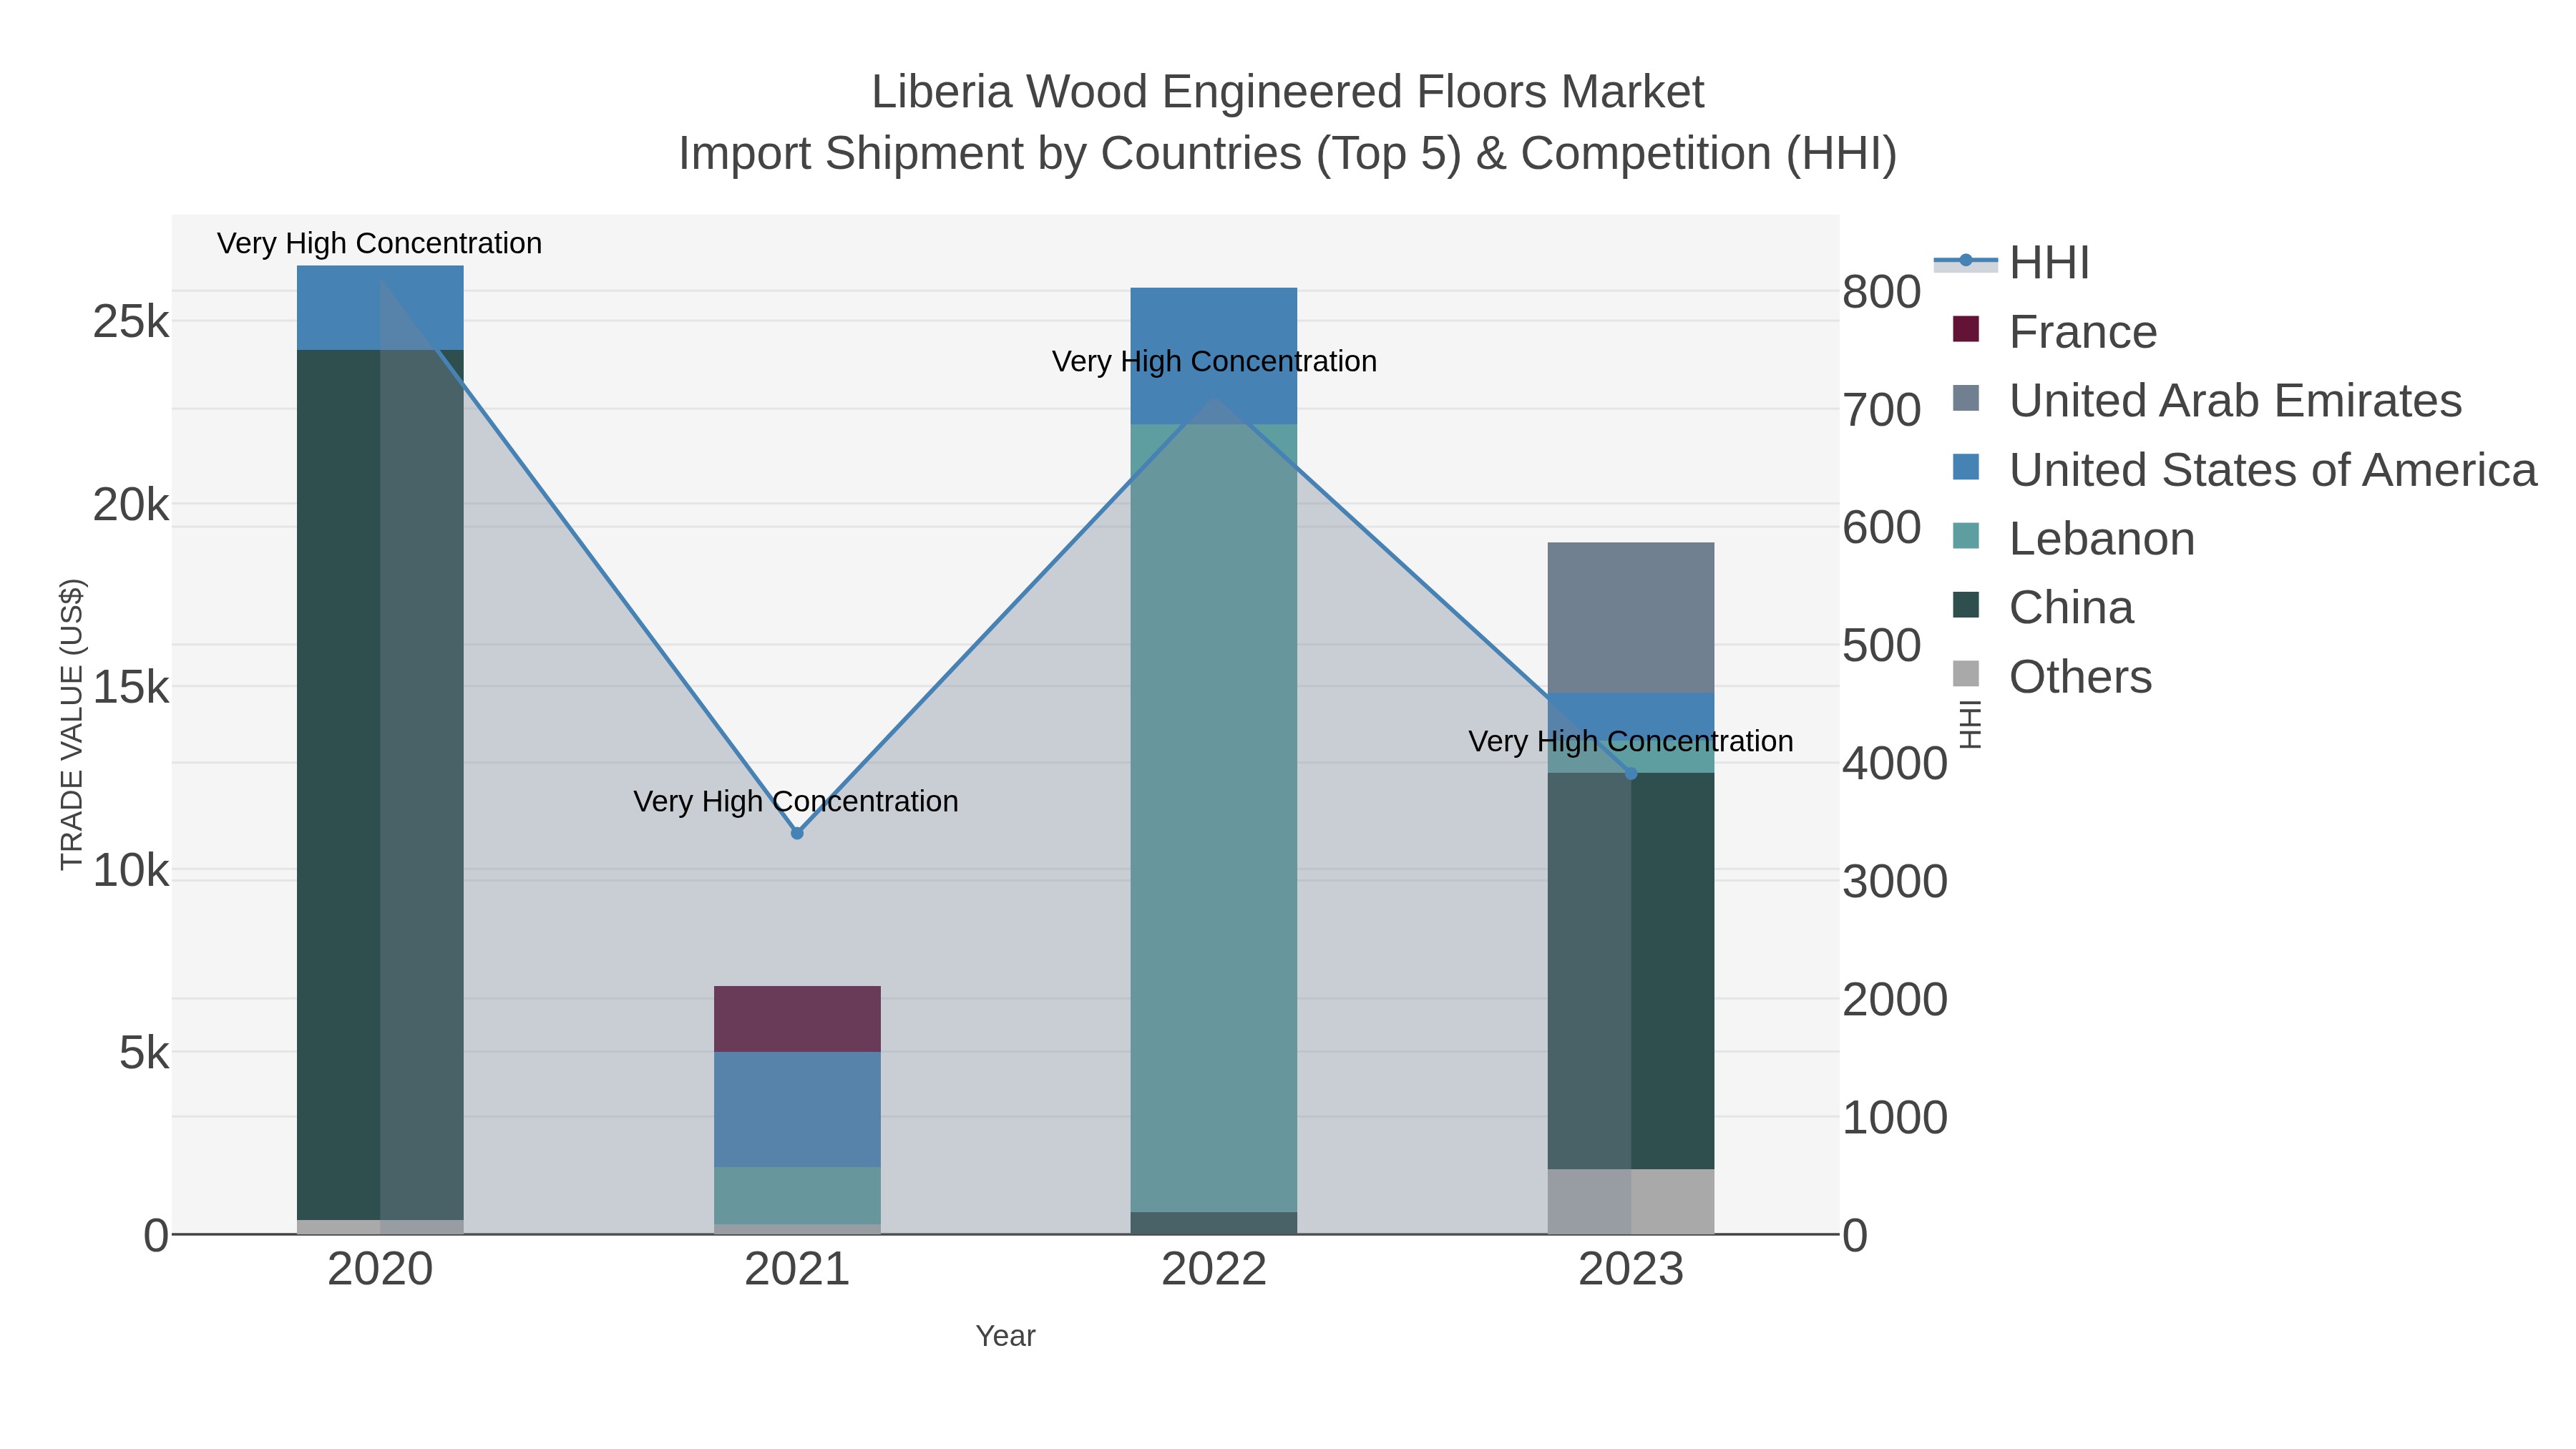
Task: Click the Lebanon teal legend swatch
Action: click(1965, 536)
